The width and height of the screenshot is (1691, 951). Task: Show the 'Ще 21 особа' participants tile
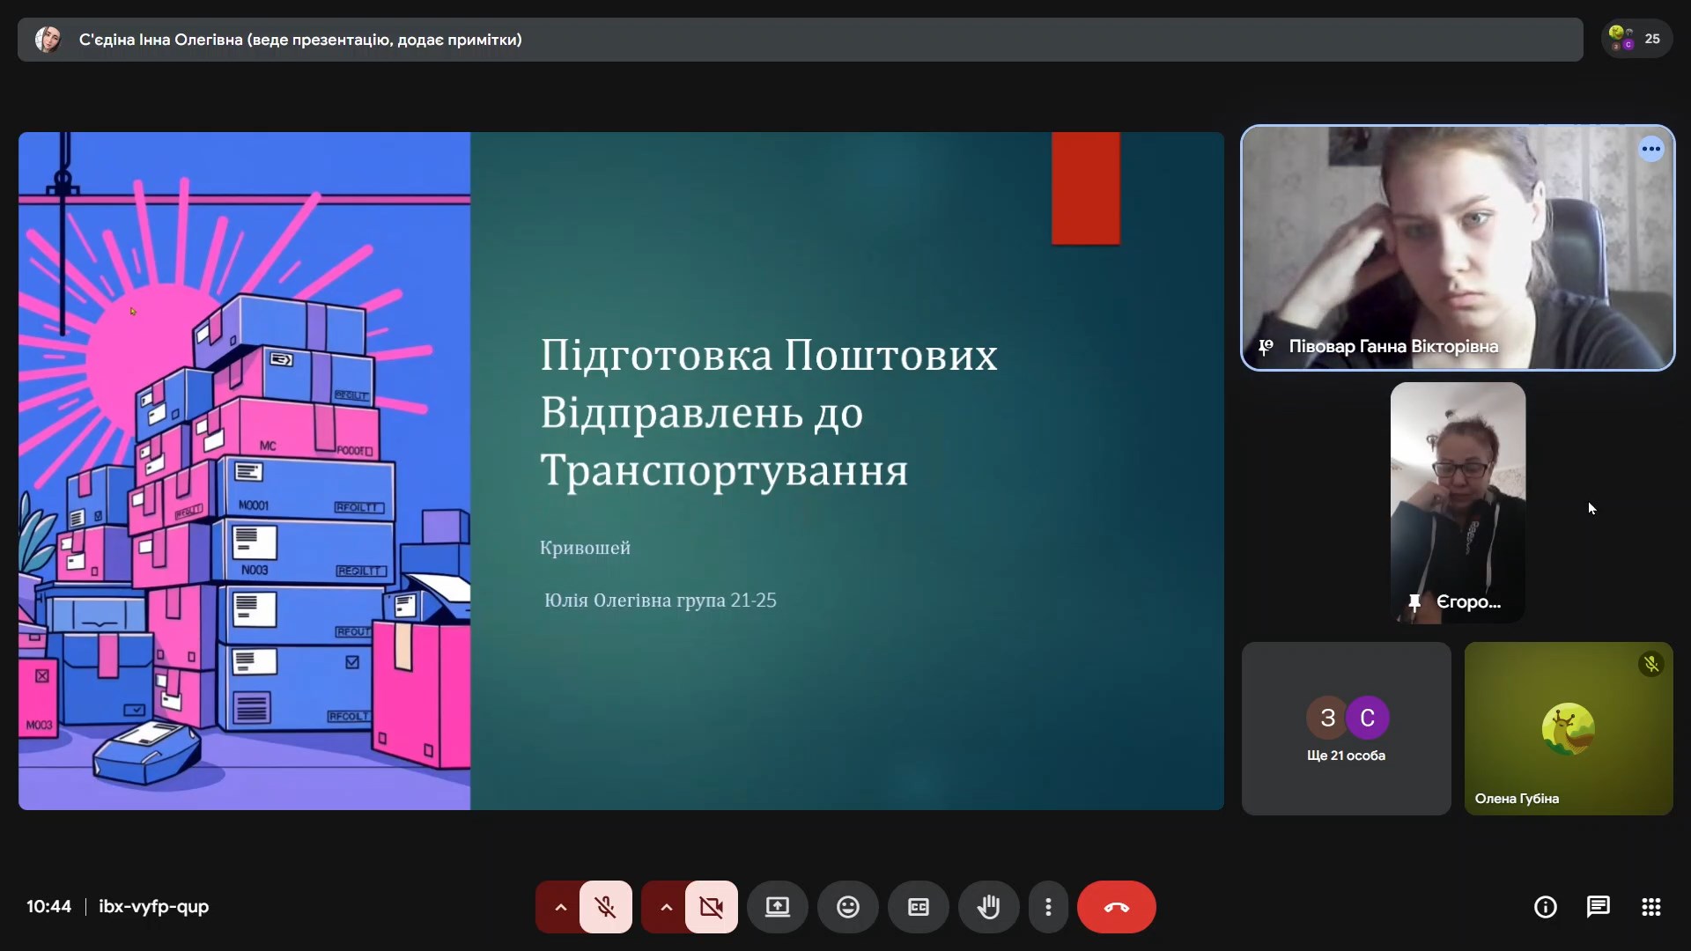coord(1346,728)
